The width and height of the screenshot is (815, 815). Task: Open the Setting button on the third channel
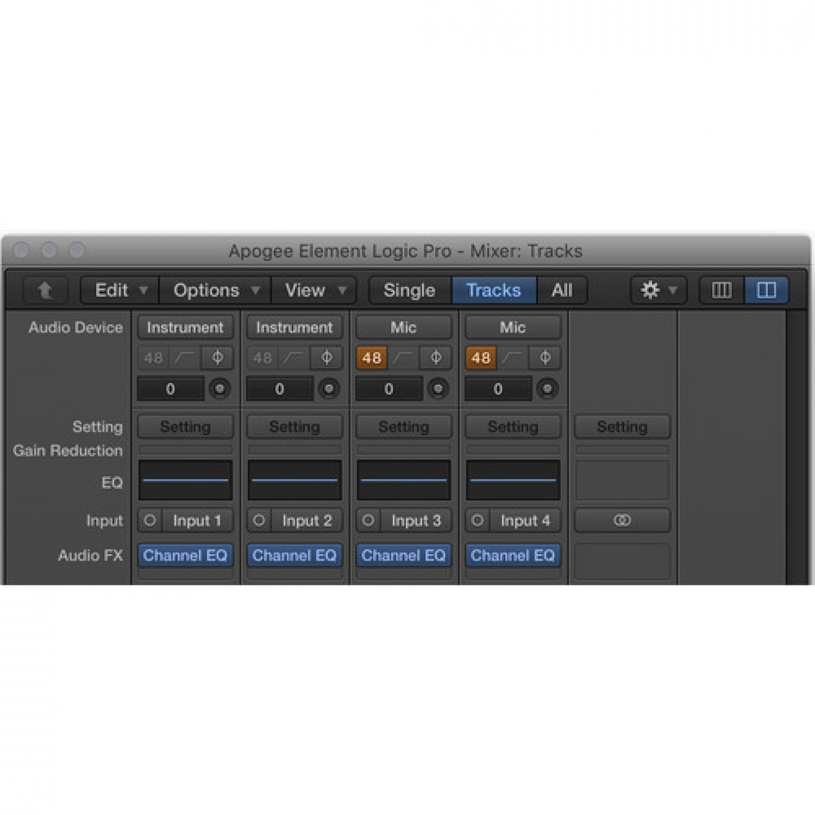tap(404, 427)
